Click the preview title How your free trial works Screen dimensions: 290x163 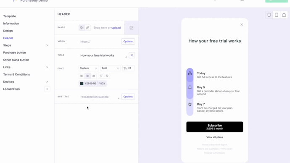[x=214, y=41]
